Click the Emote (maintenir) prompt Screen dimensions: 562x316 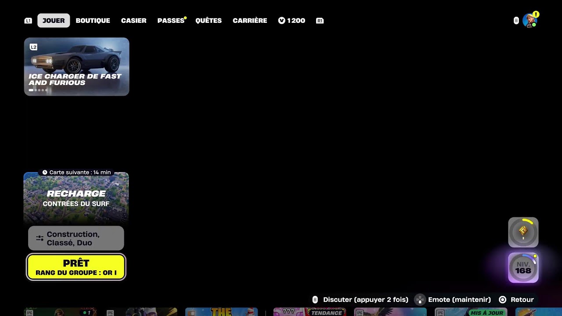[454, 300]
